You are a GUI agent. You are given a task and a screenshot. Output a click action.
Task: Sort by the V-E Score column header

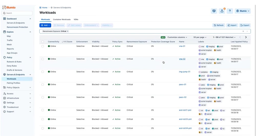(x=68, y=42)
